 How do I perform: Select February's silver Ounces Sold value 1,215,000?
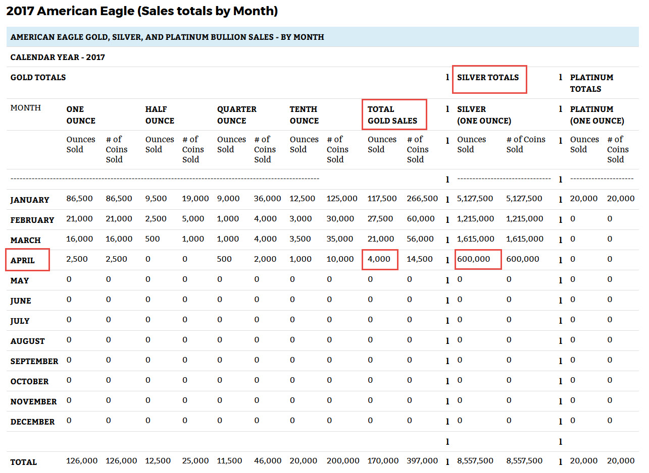click(475, 219)
